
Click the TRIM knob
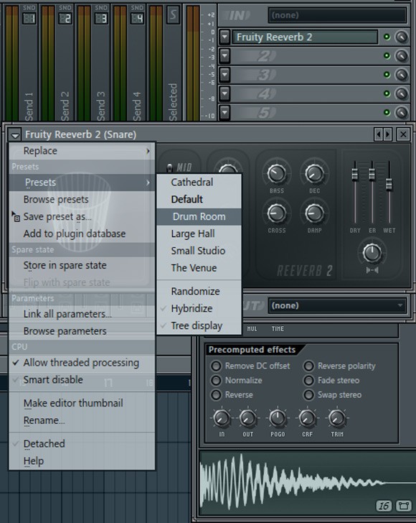[337, 418]
